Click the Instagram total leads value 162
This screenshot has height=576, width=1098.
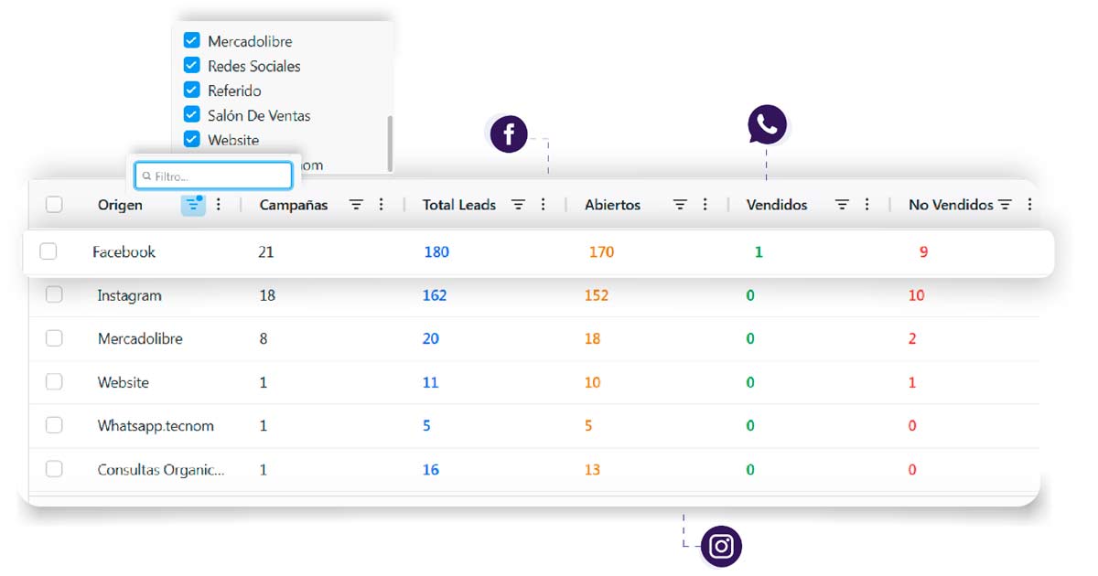(x=435, y=295)
